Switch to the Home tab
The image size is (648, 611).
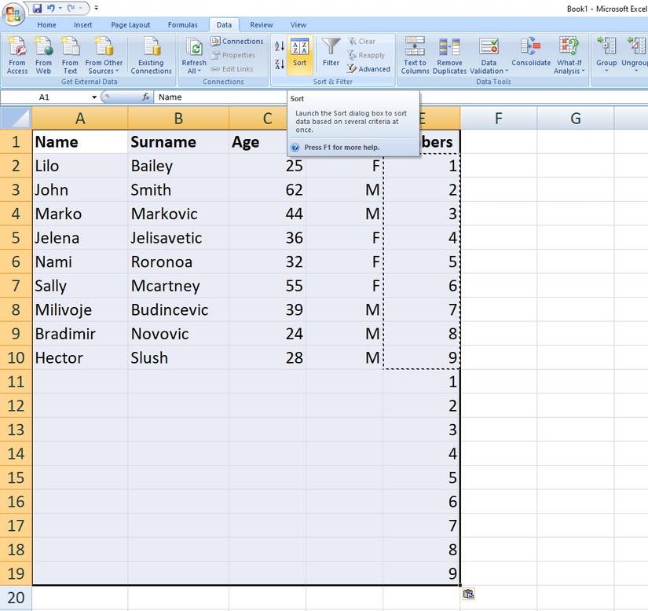[x=46, y=25]
